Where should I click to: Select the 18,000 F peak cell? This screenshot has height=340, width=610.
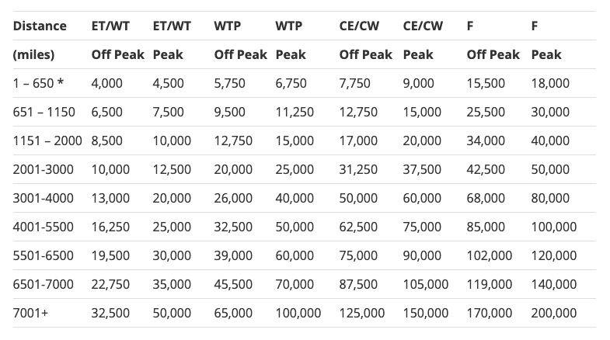[x=550, y=83]
